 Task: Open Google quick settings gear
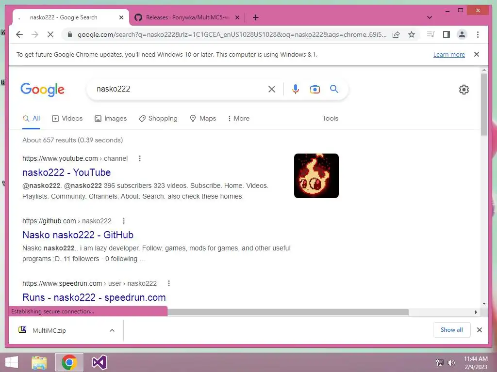click(x=464, y=90)
